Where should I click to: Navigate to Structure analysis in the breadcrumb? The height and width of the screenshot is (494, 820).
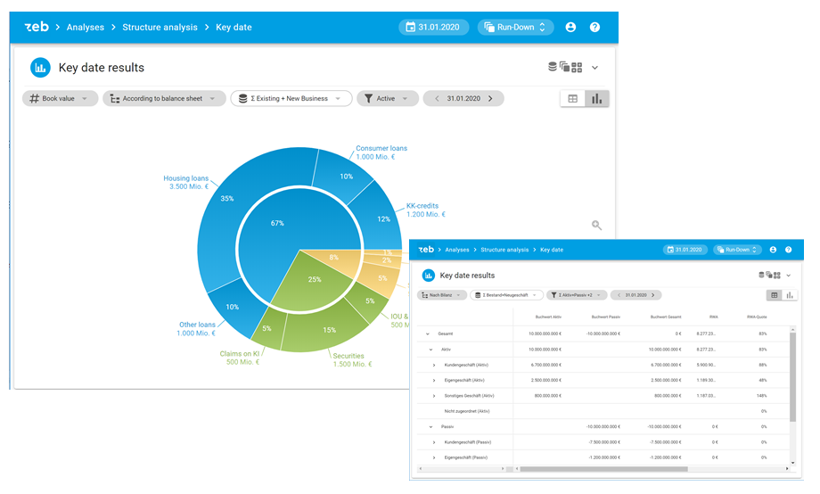[x=160, y=28]
